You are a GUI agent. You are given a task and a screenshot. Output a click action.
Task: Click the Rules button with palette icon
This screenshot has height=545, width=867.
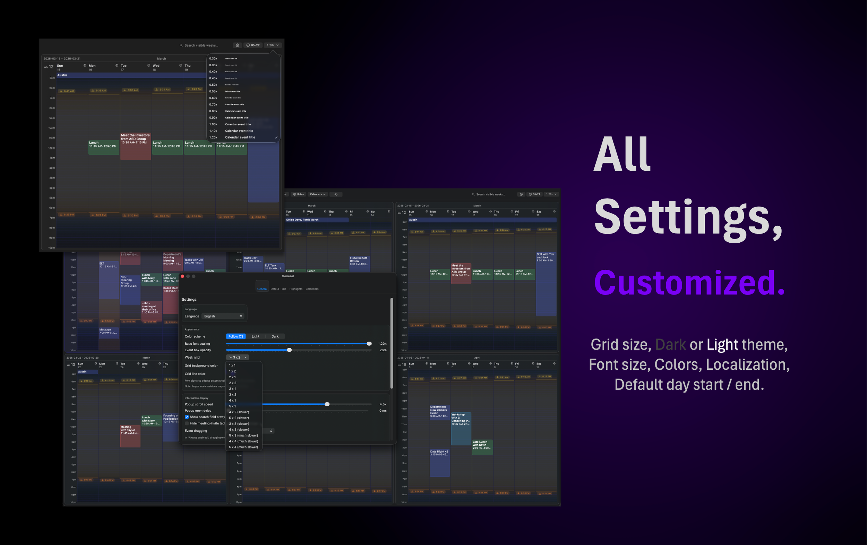tap(299, 194)
